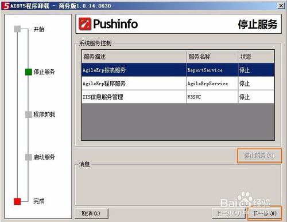Viewport: 287px width, 222px height.
Task: Select the 完成 step label
Action: coord(39,201)
